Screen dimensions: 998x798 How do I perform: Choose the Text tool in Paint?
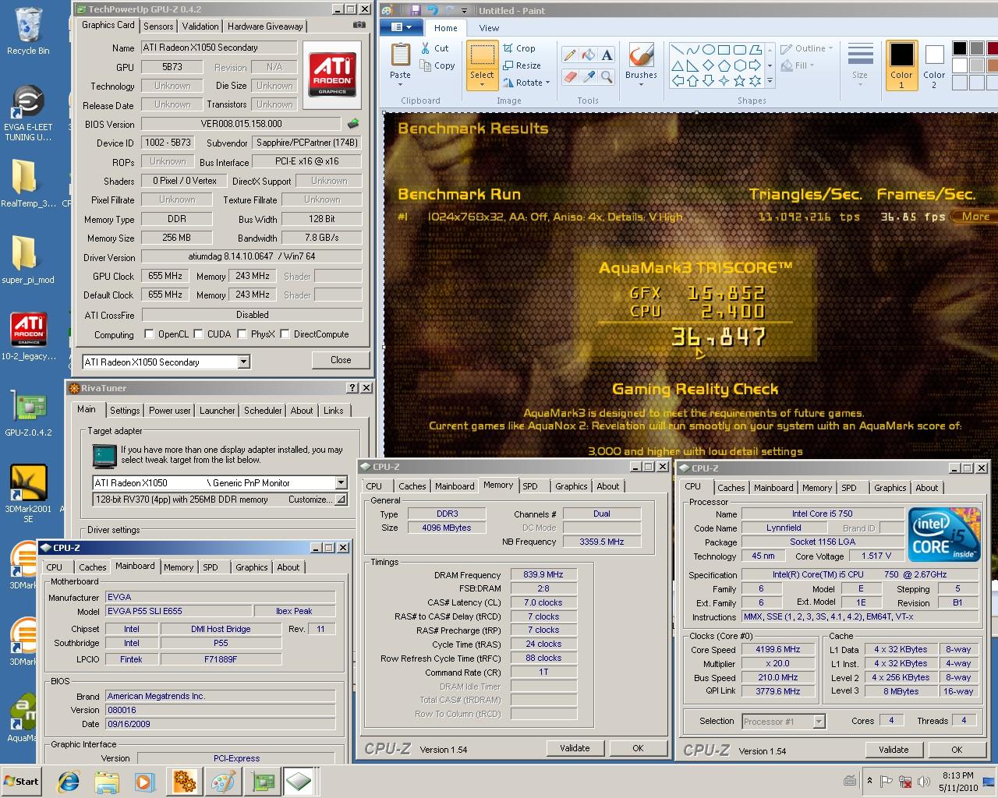click(607, 55)
